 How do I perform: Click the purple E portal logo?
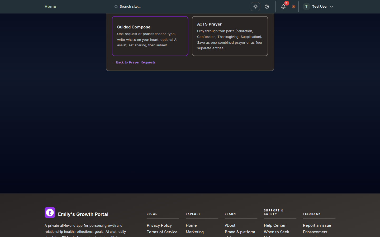coord(50,213)
